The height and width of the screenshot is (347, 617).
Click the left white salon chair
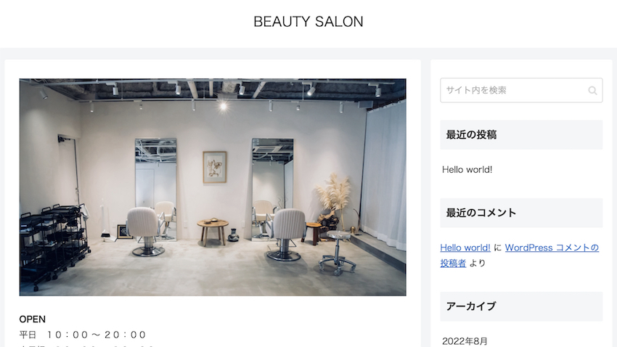(144, 231)
